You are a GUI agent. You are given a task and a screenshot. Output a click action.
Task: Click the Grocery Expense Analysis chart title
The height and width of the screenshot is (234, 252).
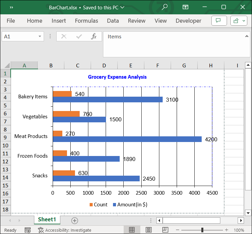[x=117, y=77]
